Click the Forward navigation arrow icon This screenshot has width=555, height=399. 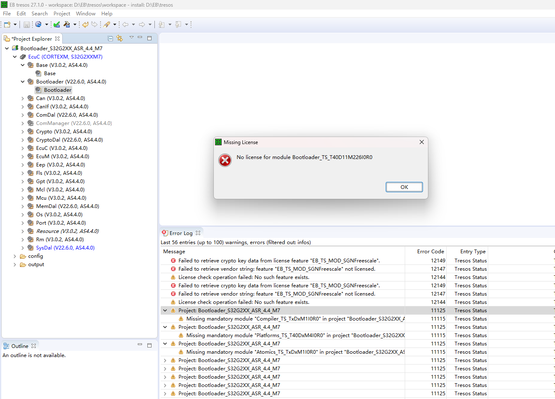(142, 24)
